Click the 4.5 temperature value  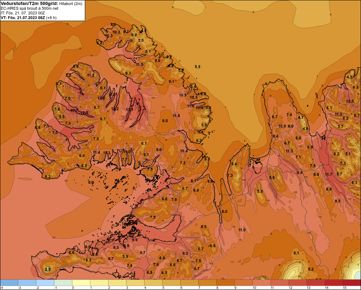tap(349, 77)
